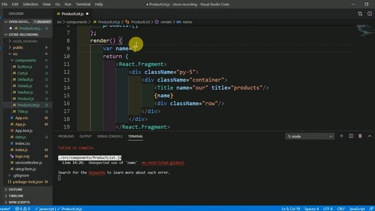Viewport: 375px width, 211px height.
Task: Open serviceWorker.js file
Action: [29, 163]
